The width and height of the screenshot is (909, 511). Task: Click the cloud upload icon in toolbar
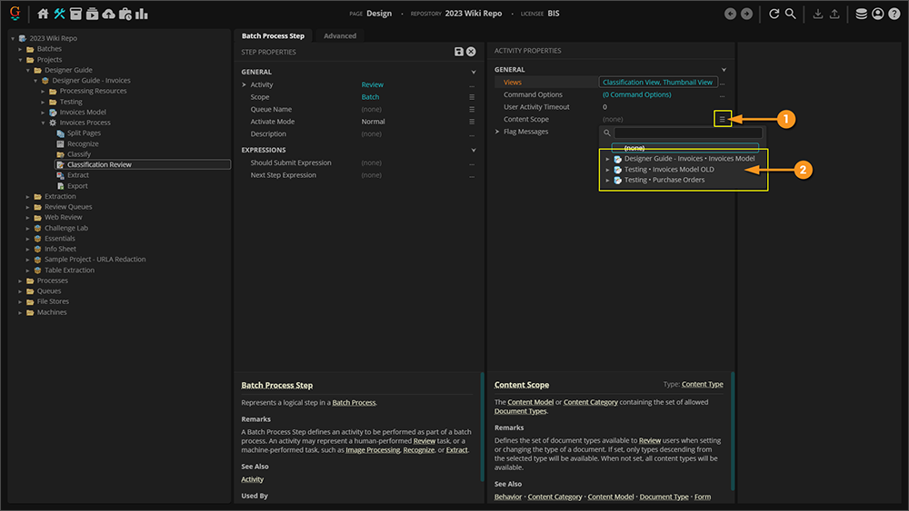pyautogui.click(x=109, y=14)
